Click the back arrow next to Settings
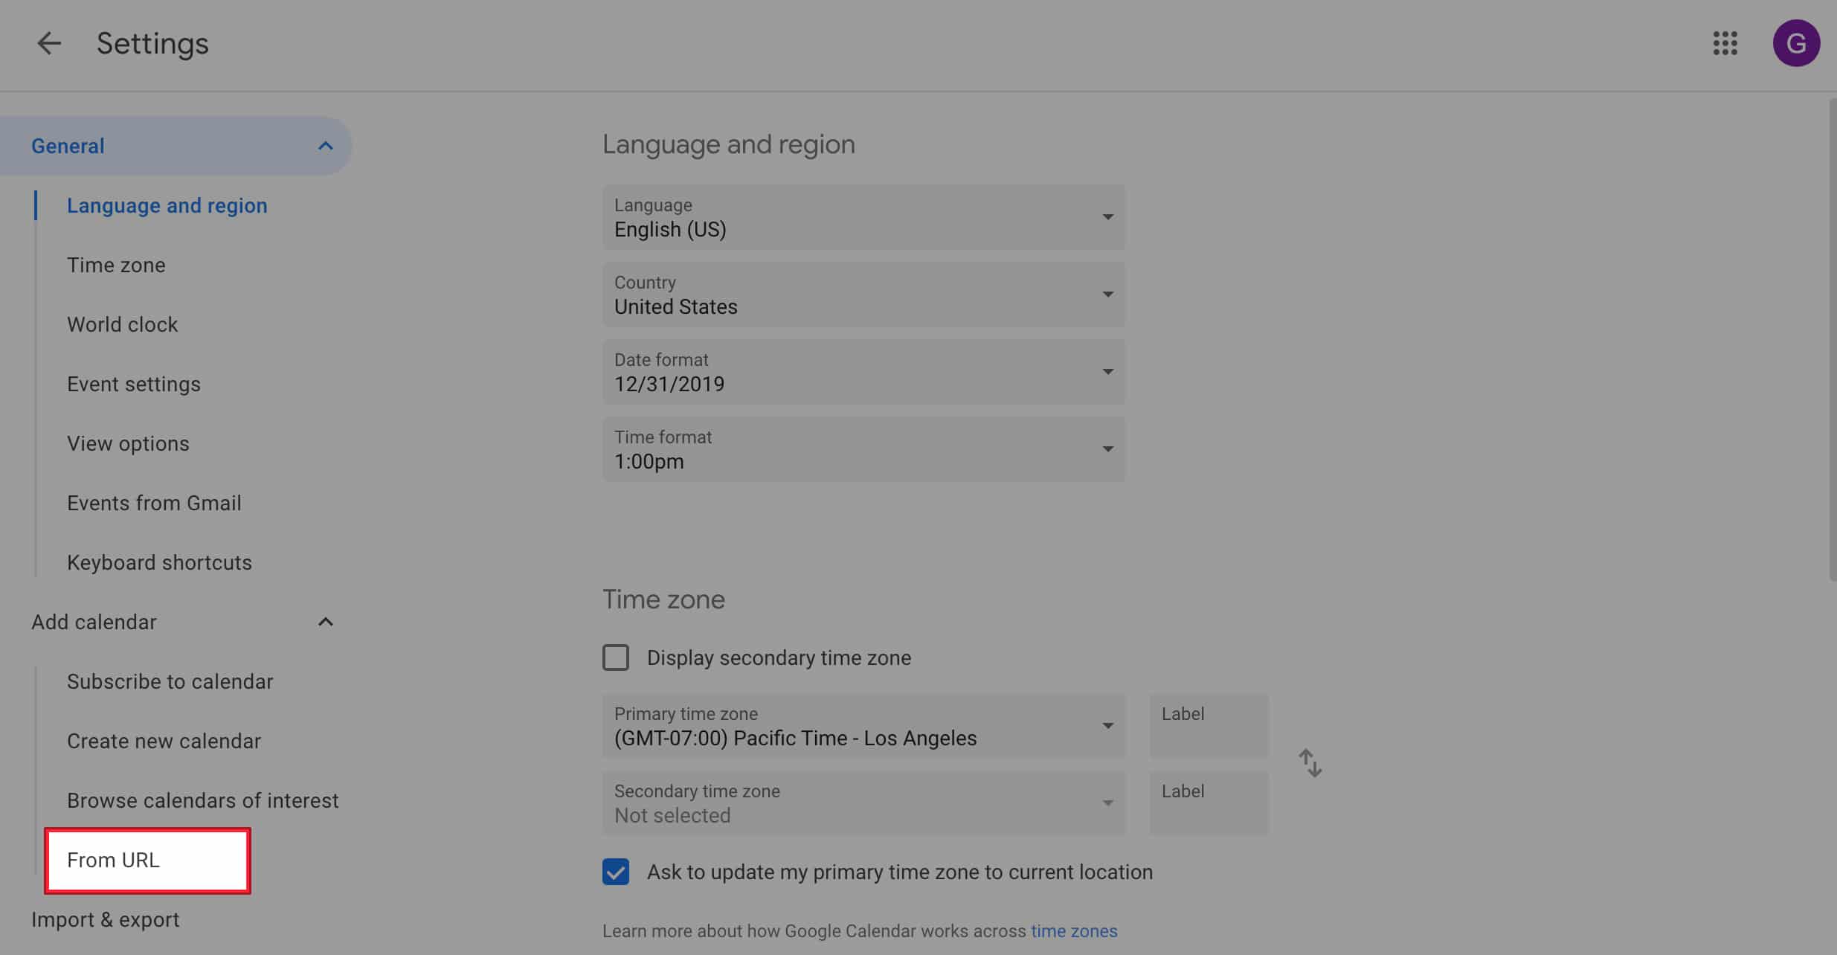1837x955 pixels. (49, 43)
